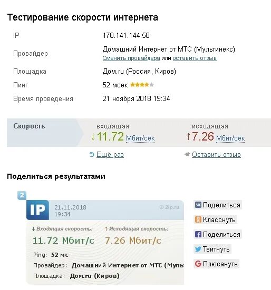This screenshot has width=271, height=290.
Task: Click the Odnoklassniki orange icon
Action: [198, 219]
